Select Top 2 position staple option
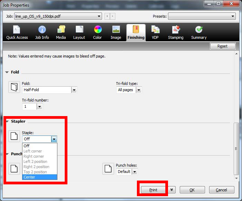 (x=40, y=172)
